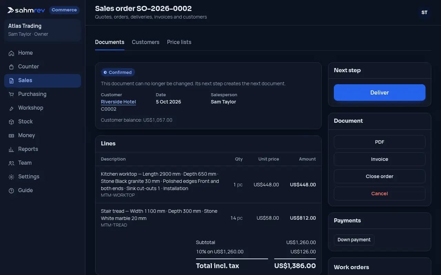Add a Down payment
The width and height of the screenshot is (441, 275).
click(354, 240)
